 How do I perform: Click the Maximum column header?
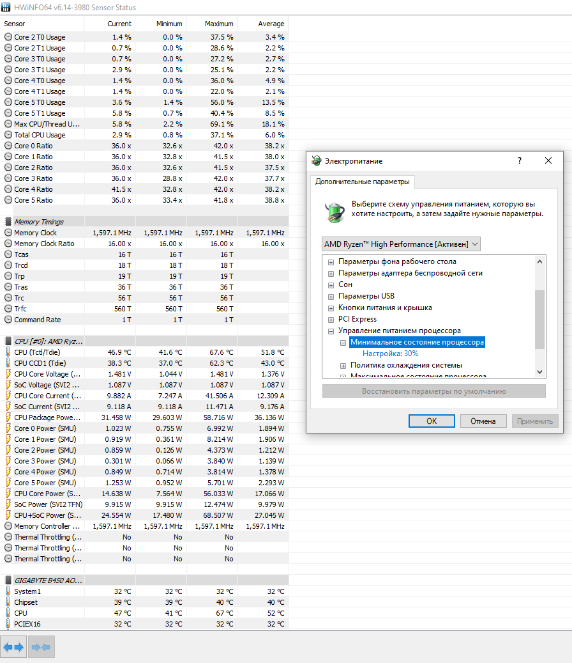(212, 24)
